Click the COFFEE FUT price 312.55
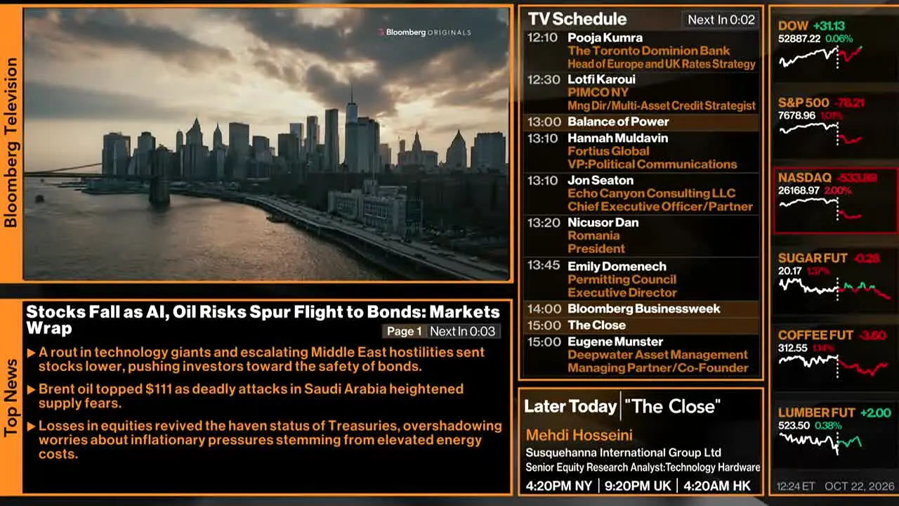Screen dimensions: 899x506 (x=794, y=348)
